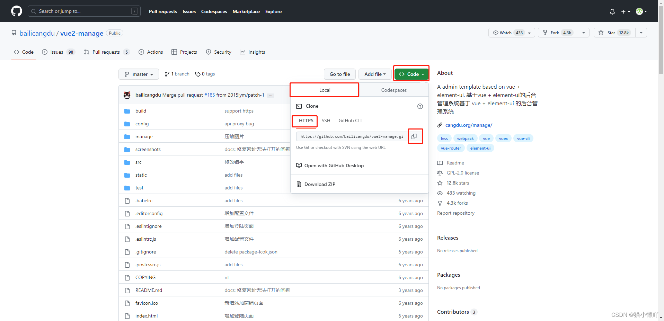Expand the Star lists dropdown arrow
The height and width of the screenshot is (321, 664).
(x=641, y=33)
